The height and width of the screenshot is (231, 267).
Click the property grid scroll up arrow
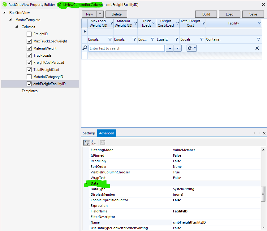point(263,150)
